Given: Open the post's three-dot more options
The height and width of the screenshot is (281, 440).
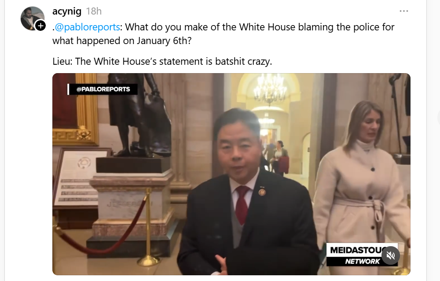Looking at the screenshot, I should point(403,11).
